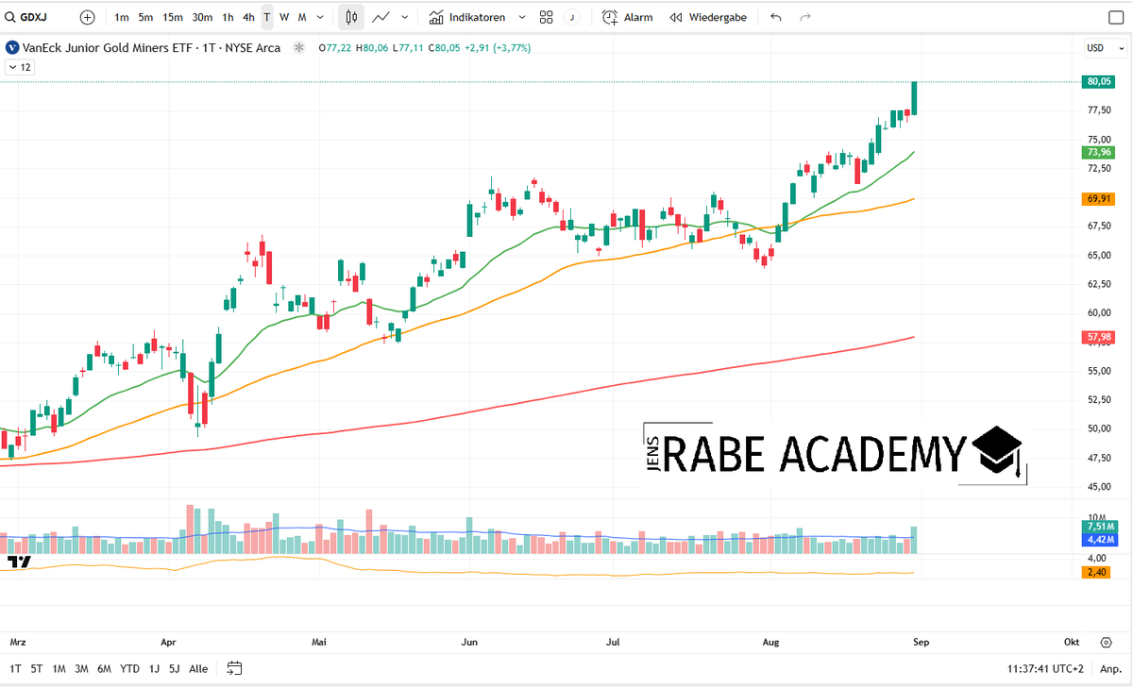Viewport: 1133px width, 688px height.
Task: Click the red 57,98 moving average label
Action: coord(1098,337)
